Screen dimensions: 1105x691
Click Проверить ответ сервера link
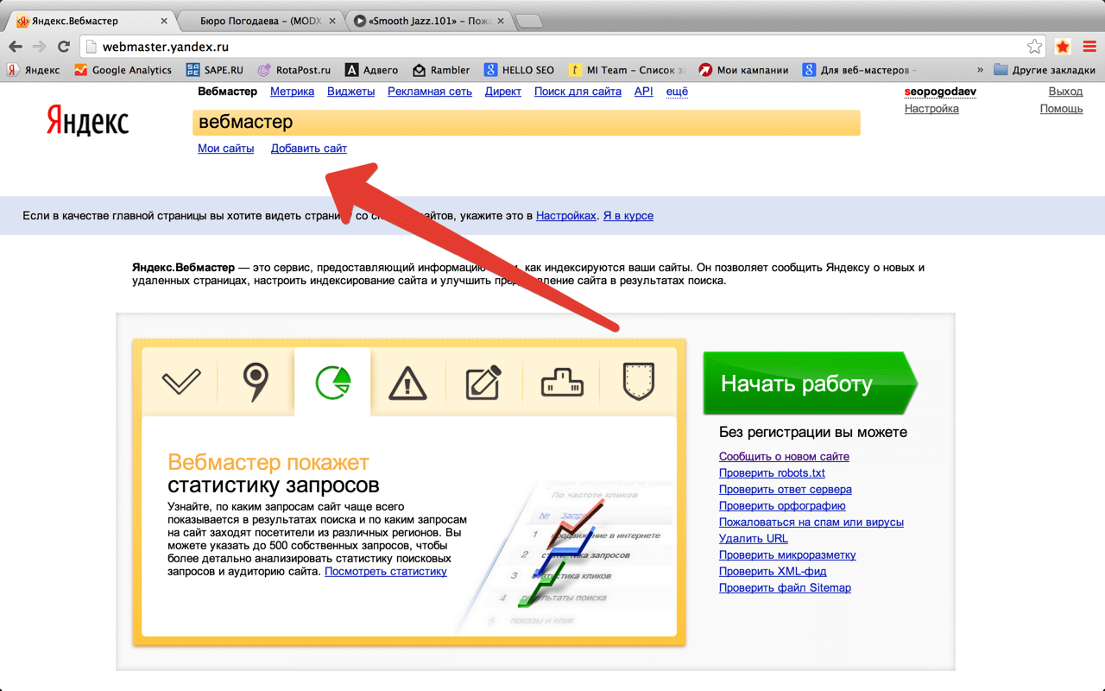(x=786, y=490)
